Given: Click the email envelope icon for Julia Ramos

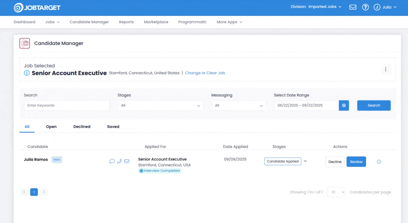Looking at the screenshot, I should [127, 161].
